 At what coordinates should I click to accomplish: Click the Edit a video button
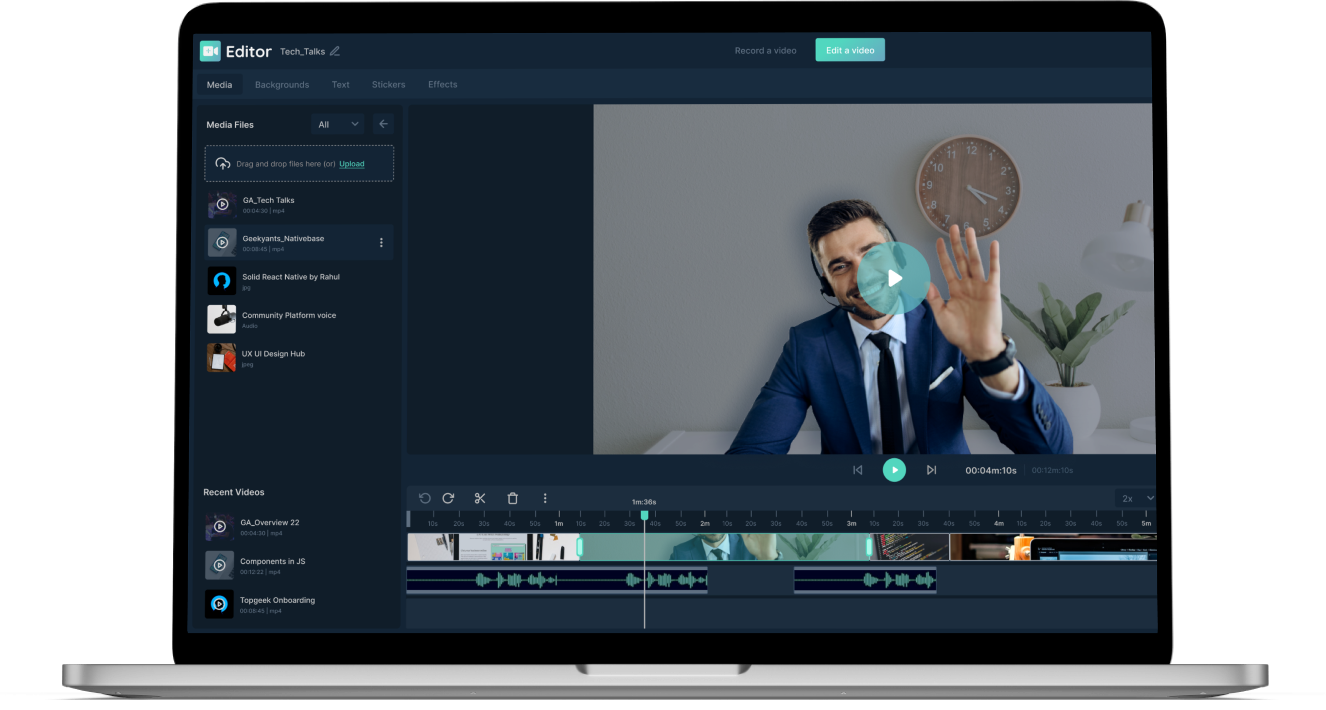point(849,50)
